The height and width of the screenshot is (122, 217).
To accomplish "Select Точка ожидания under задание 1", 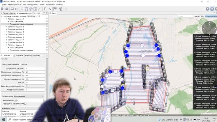I will click(x=16, y=21).
